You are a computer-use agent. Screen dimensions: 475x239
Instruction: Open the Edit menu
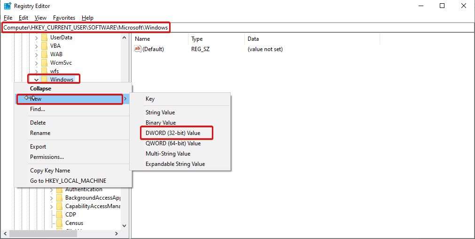[23, 18]
